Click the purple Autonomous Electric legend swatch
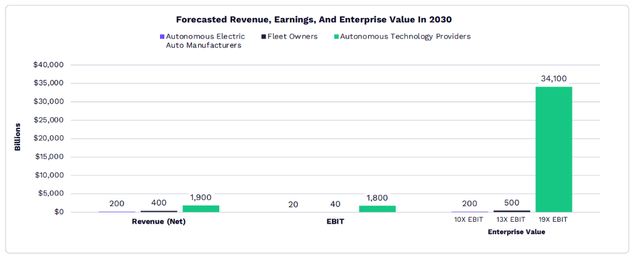Viewport: 640px width, 256px height. click(162, 37)
